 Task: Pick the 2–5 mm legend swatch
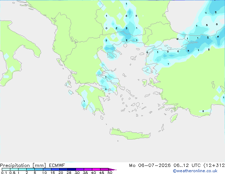[31, 169]
